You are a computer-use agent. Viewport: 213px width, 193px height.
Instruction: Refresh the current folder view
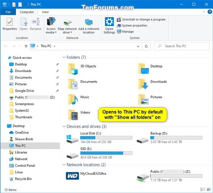(x=146, y=46)
